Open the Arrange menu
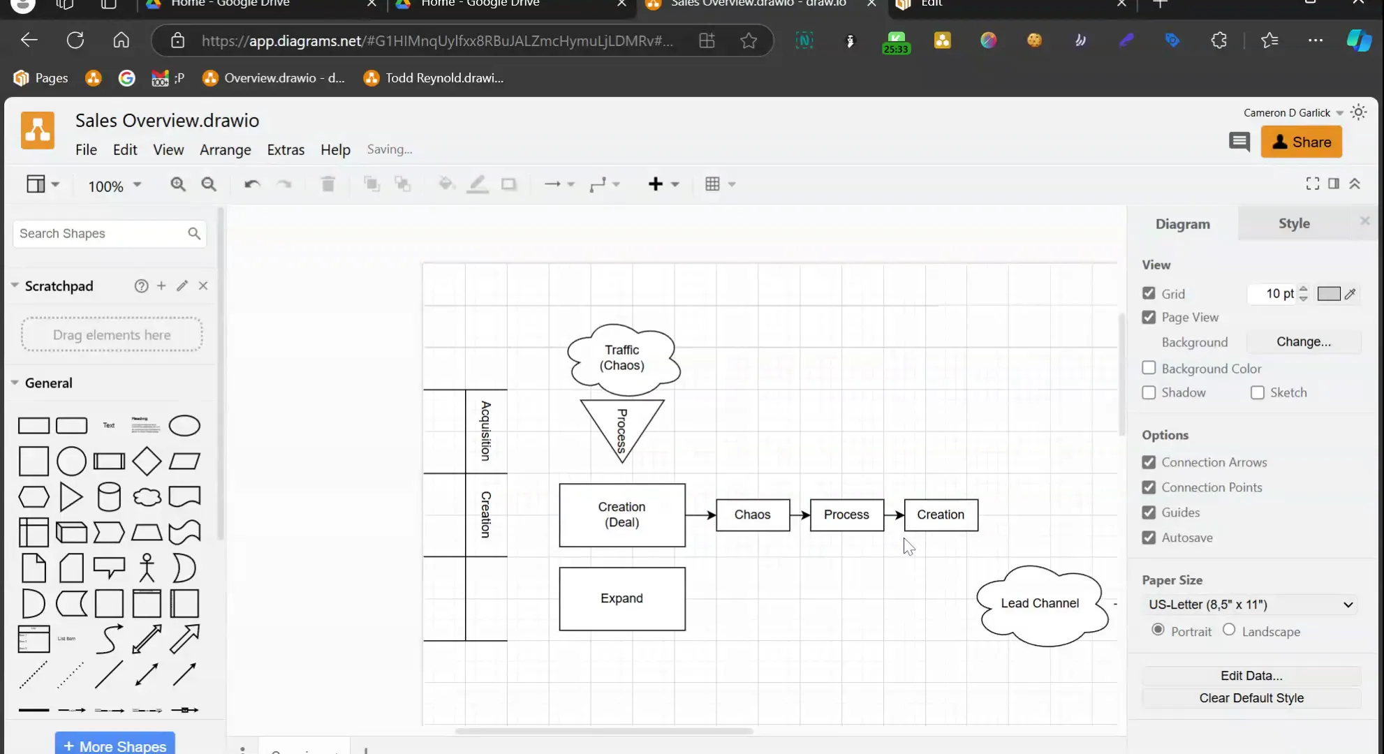 tap(225, 149)
